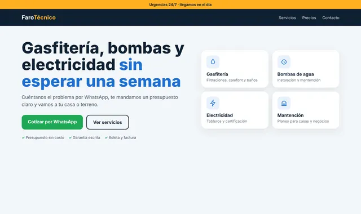Click the clock icon on the Bombas de agua card
The height and width of the screenshot is (214, 361).
pyautogui.click(x=284, y=62)
